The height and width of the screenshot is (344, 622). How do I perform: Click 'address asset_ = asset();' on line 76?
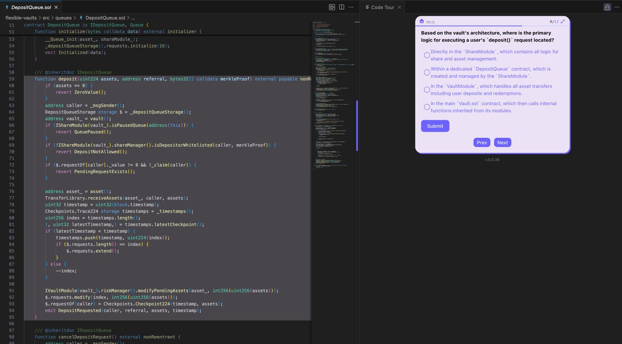(x=78, y=192)
